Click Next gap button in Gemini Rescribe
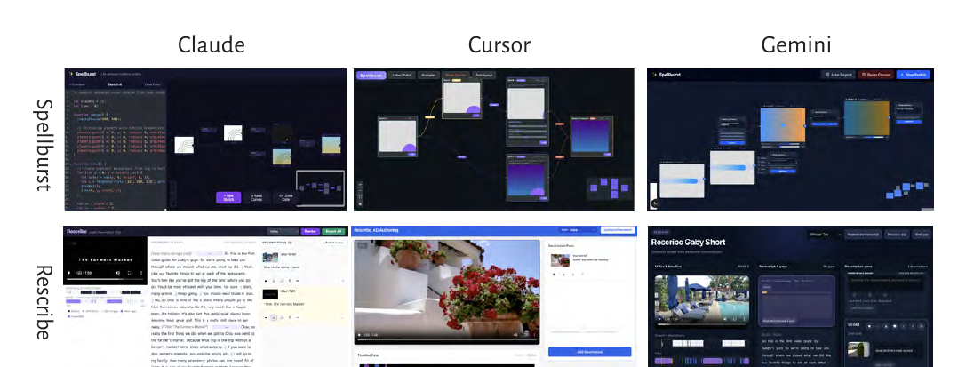The width and height of the screenshot is (974, 367). tap(921, 235)
